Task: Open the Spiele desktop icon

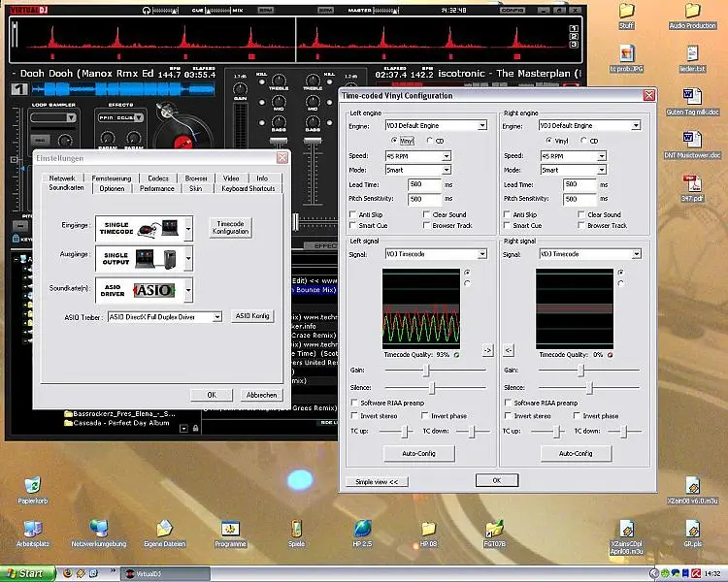Action: (x=296, y=529)
